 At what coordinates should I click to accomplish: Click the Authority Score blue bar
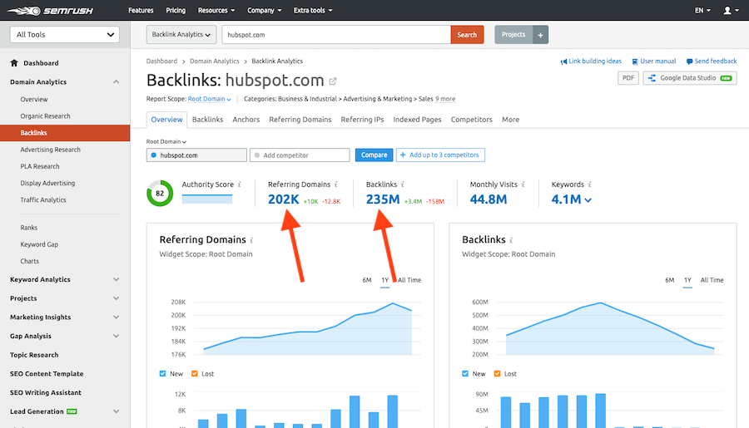tap(207, 199)
